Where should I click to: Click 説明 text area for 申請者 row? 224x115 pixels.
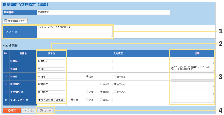click(192, 76)
